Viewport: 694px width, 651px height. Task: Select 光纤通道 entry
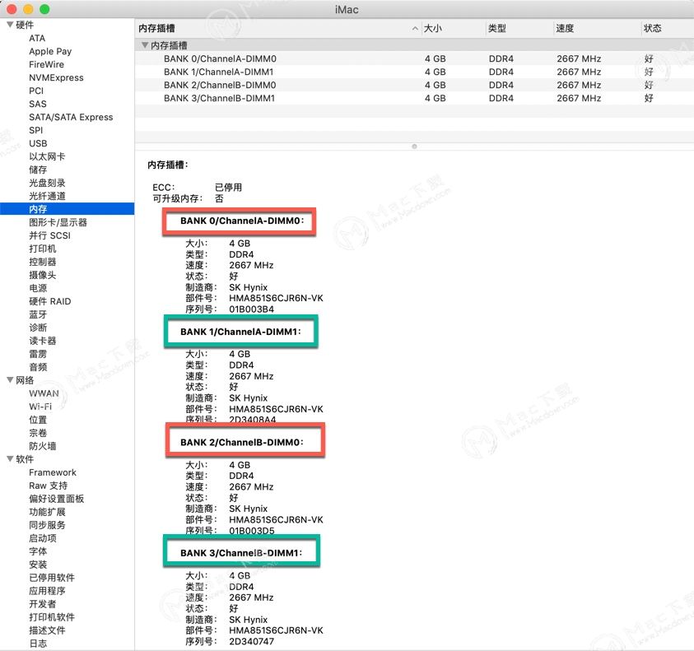47,196
